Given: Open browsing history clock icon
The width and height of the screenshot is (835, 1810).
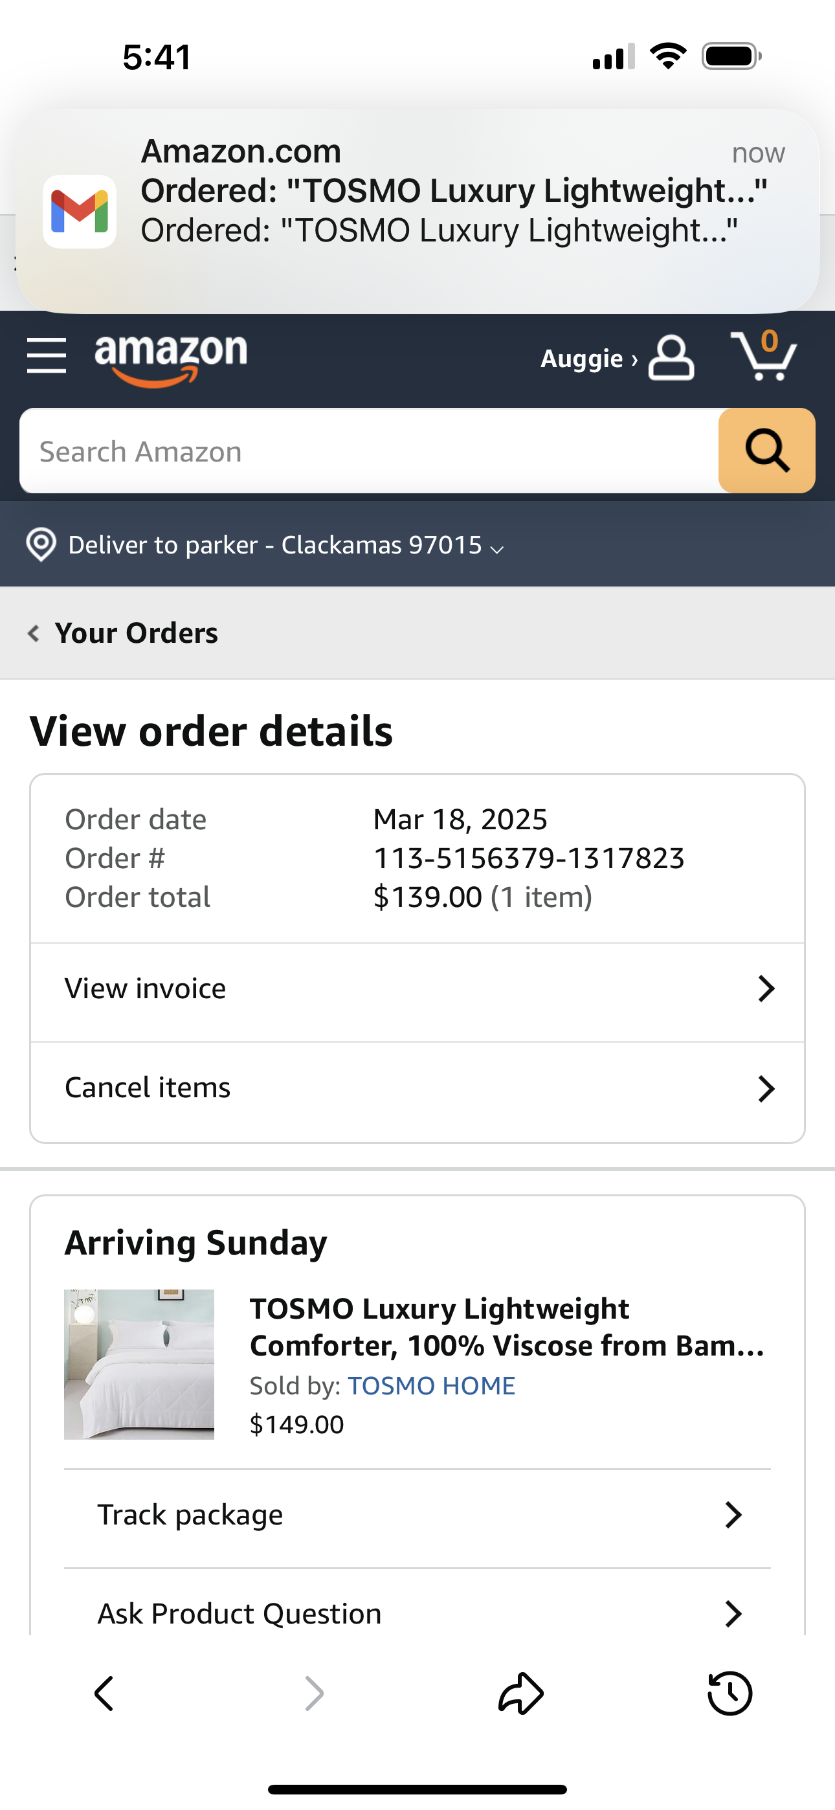Looking at the screenshot, I should [x=729, y=1693].
